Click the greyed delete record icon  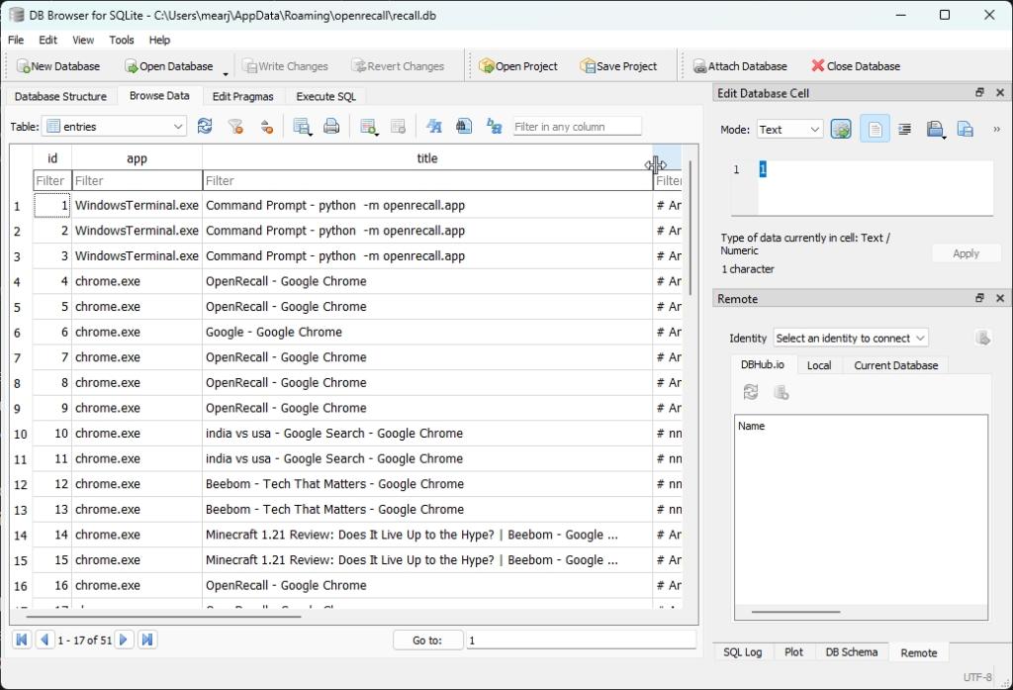click(x=398, y=126)
